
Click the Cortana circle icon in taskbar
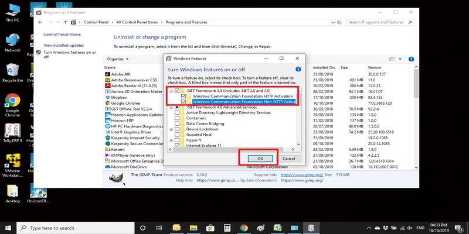[142, 228]
